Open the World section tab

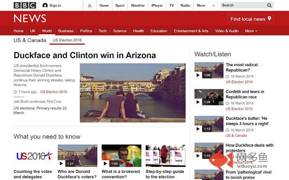click(47, 31)
